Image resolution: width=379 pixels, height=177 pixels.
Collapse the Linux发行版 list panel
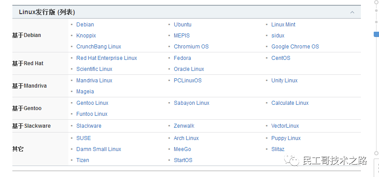[x=352, y=12]
